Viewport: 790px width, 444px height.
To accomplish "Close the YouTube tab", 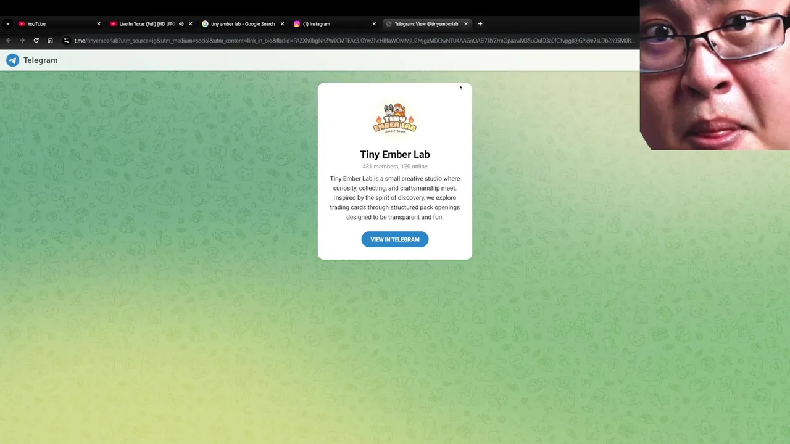I will 98,24.
